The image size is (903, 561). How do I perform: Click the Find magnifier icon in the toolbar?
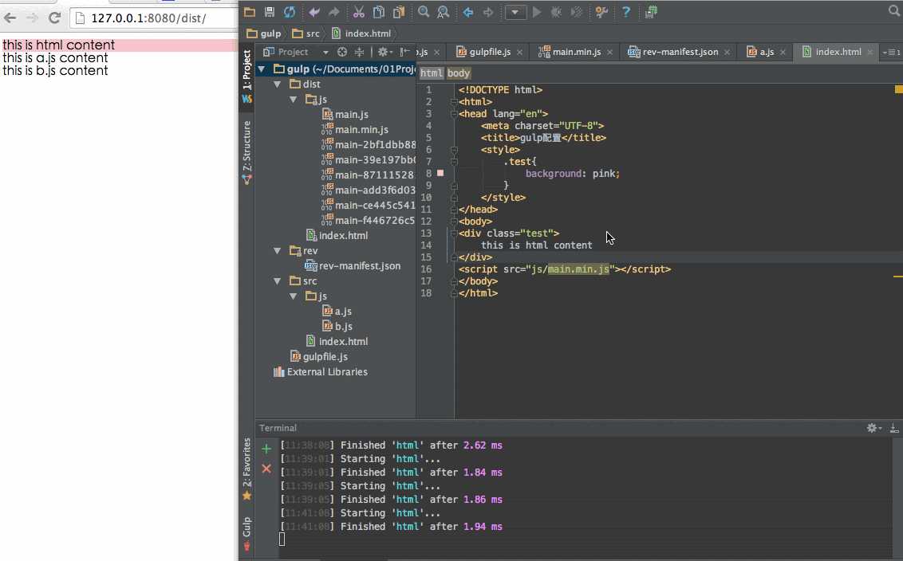(x=424, y=12)
